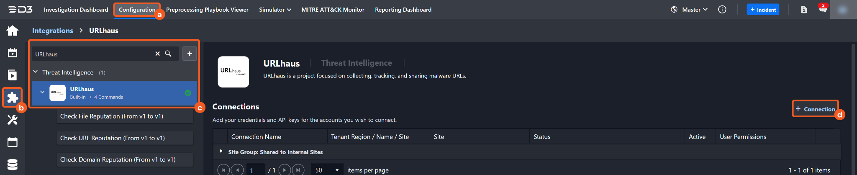
Task: Select Check URL Reputation command
Action: 125,138
